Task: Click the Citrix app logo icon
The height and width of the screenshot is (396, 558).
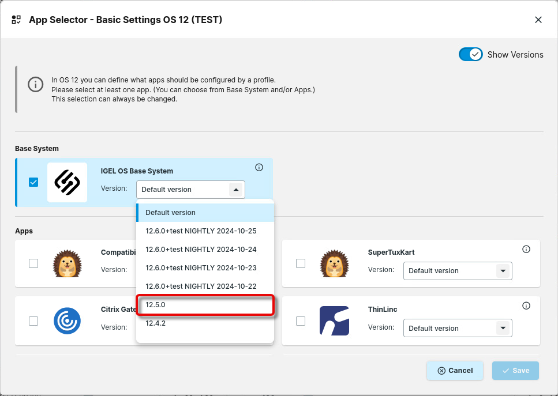Action: click(x=67, y=320)
